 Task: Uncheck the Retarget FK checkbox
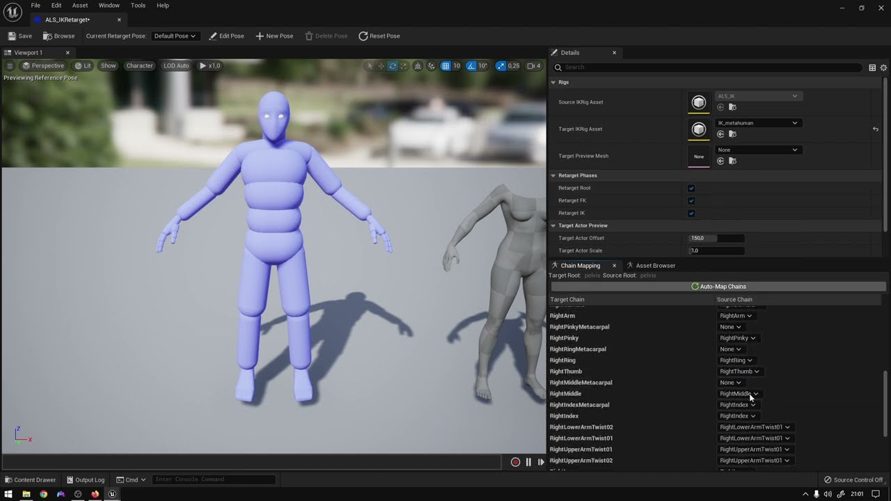click(x=691, y=200)
